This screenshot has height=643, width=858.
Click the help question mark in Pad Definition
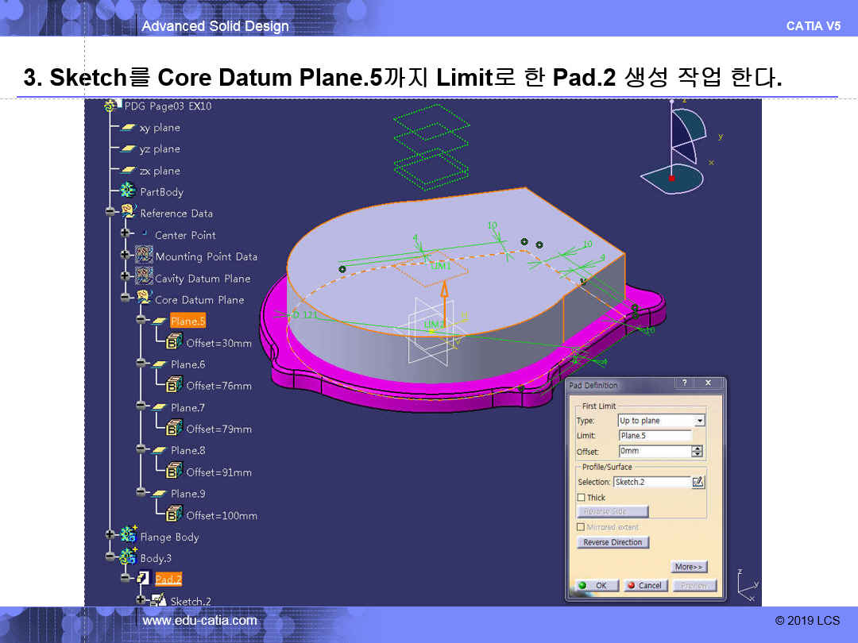(x=683, y=383)
